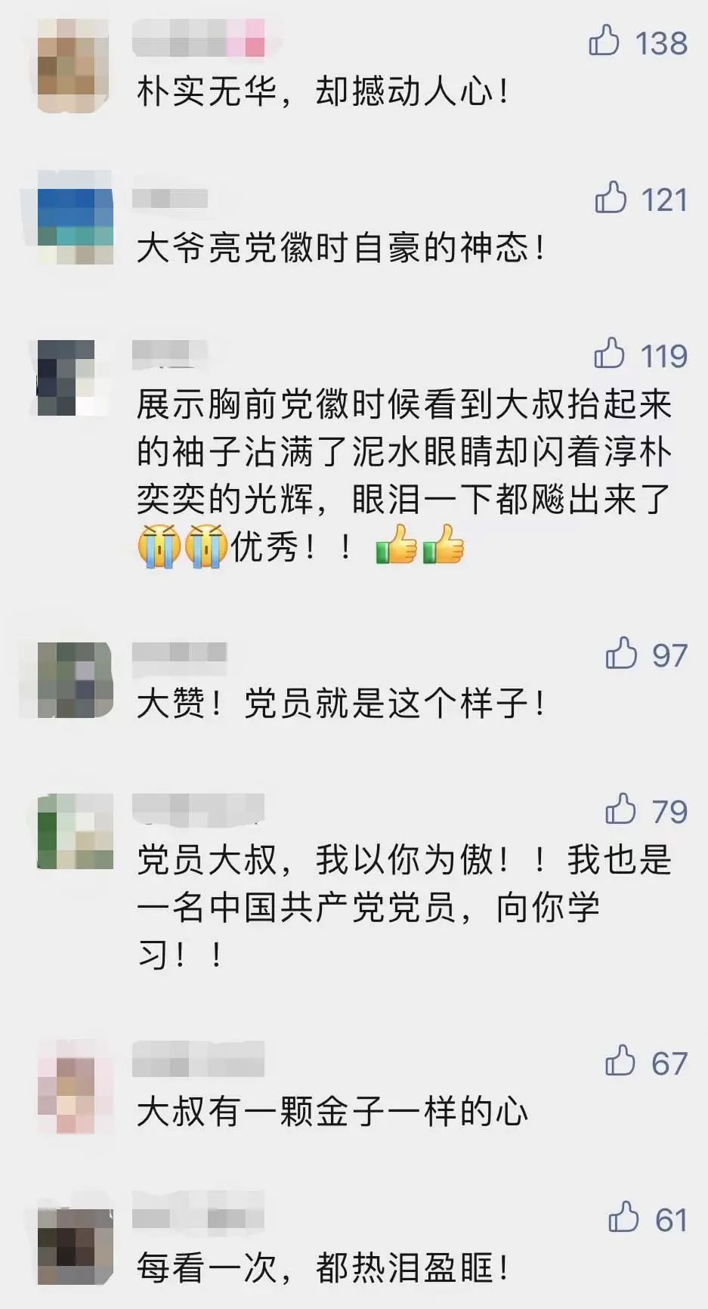Viewport: 708px width, 1309px height.
Task: Tap the blurred username above the '大赞！党员' comment
Action: point(180,652)
